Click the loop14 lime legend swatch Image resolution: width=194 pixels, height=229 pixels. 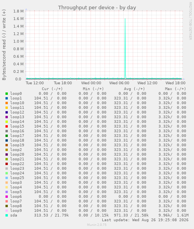7,122
